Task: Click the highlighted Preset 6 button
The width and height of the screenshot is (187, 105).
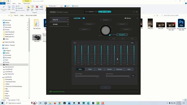Action: tap(122, 35)
